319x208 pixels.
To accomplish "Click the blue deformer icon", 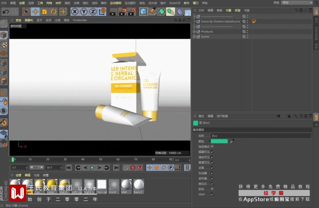I will [x=179, y=12].
